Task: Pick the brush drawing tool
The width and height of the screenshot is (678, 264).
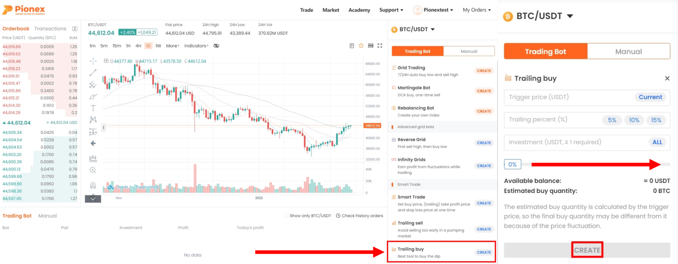Action: 93,96
